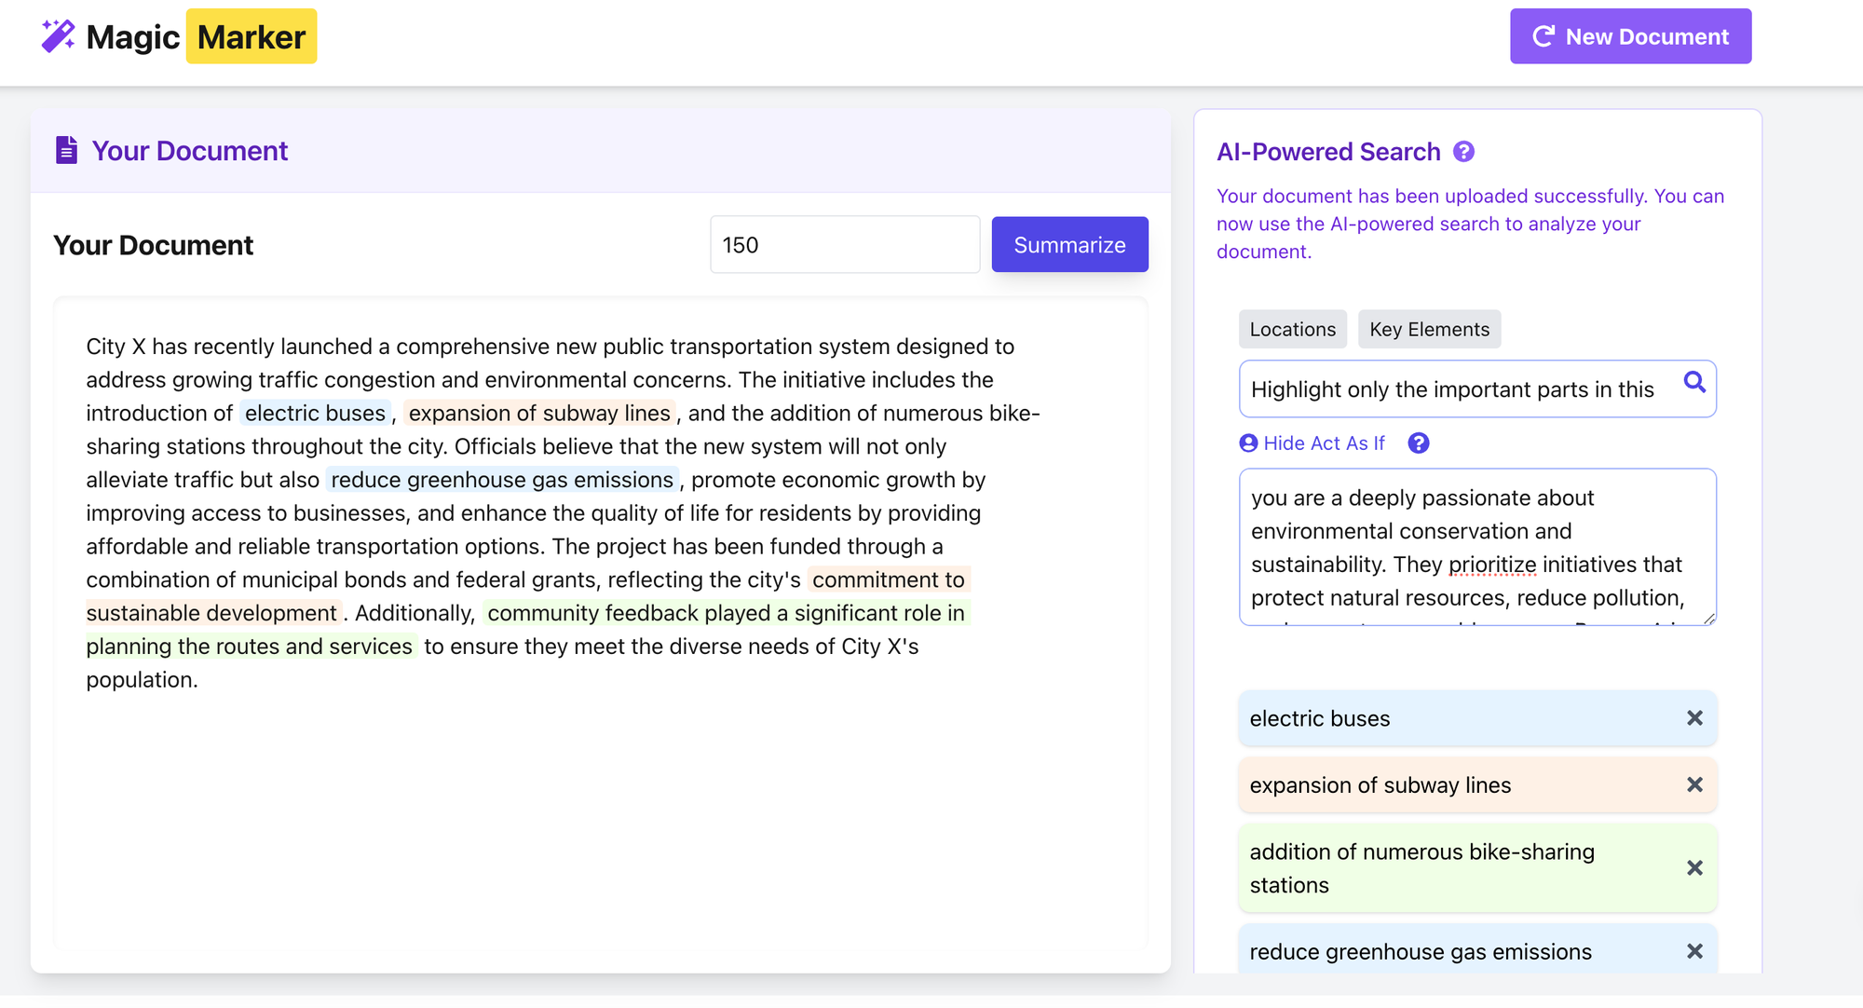The image size is (1863, 1008).
Task: Focus the AI search query input box
Action: (x=1453, y=389)
